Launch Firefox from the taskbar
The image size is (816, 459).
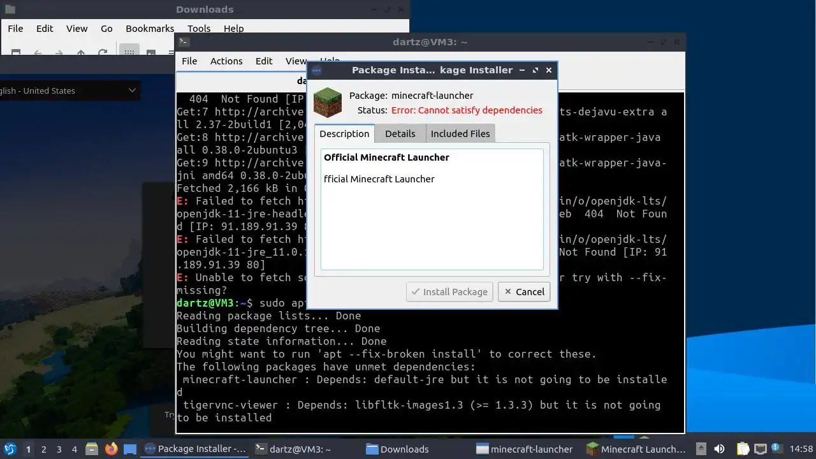click(x=111, y=449)
